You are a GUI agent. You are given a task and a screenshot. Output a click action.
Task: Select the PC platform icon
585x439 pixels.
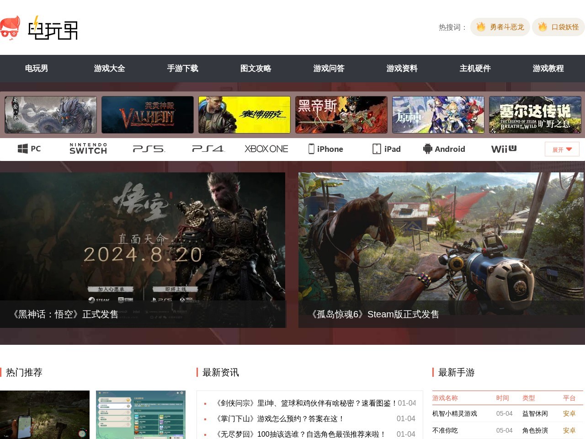(x=29, y=149)
